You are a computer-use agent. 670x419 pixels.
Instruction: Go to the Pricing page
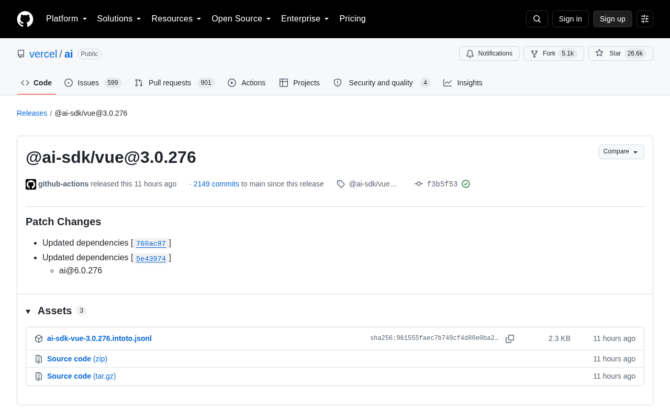[x=352, y=19]
